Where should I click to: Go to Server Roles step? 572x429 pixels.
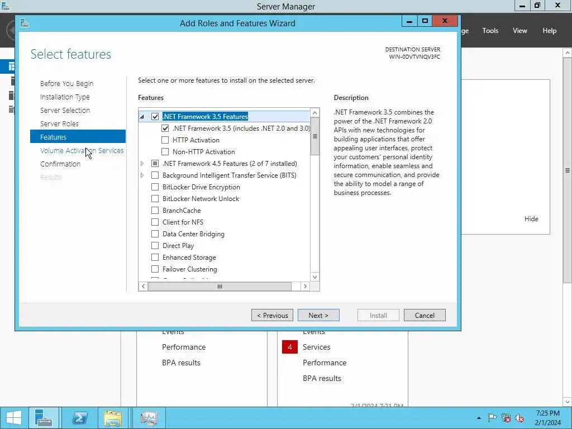click(59, 123)
